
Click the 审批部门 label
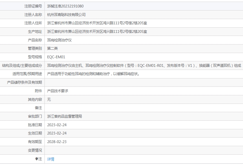coord(35,116)
